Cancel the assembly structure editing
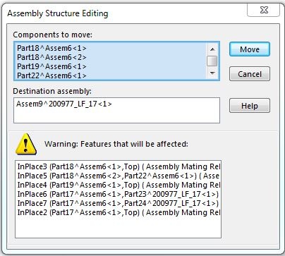 point(250,74)
